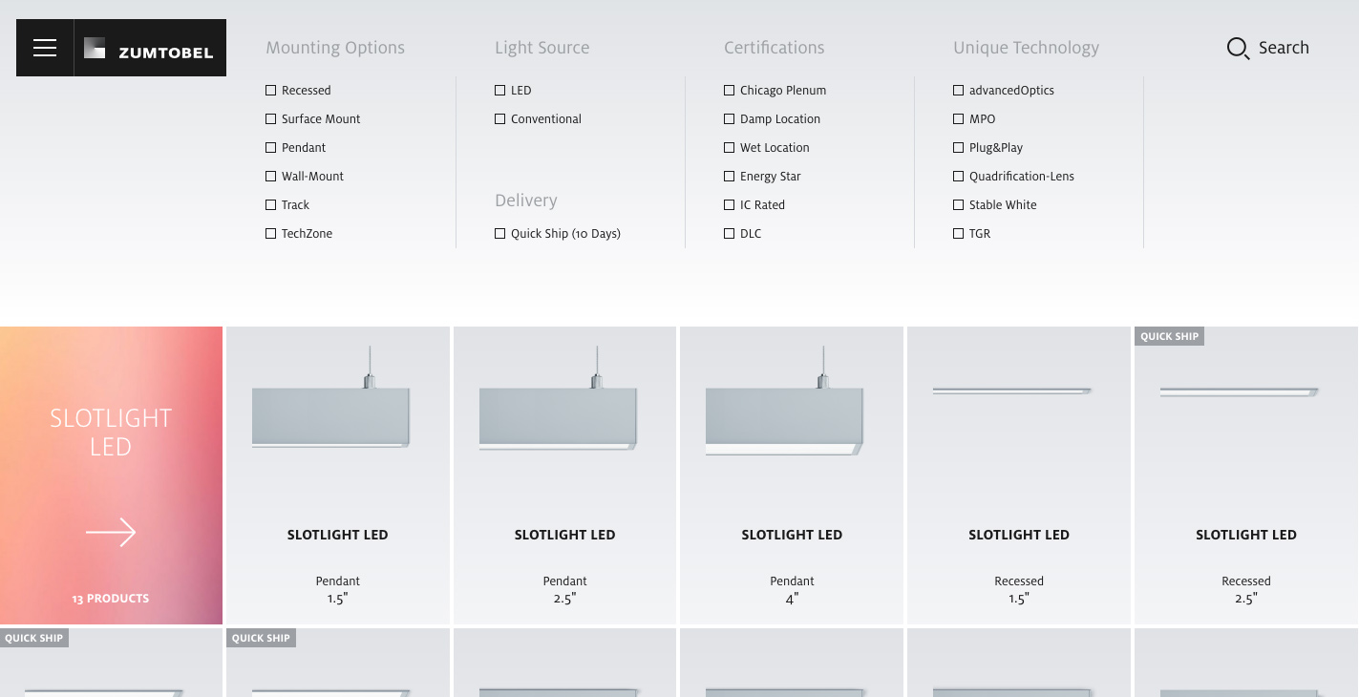
Task: Click the arrow on the Slotlight LED tile
Action: tap(111, 532)
